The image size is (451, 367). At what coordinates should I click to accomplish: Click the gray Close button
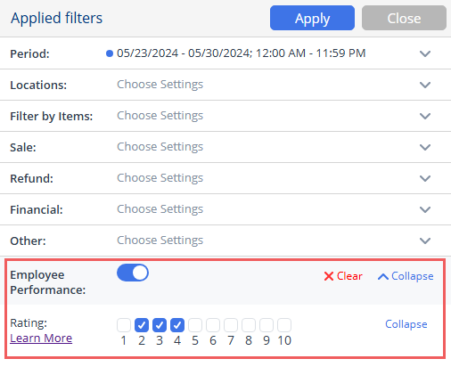(404, 18)
